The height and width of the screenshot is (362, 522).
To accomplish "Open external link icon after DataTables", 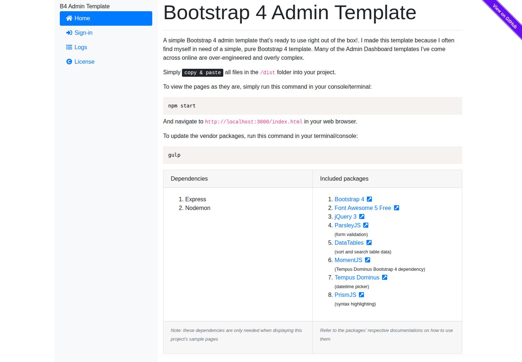I will coord(369,243).
